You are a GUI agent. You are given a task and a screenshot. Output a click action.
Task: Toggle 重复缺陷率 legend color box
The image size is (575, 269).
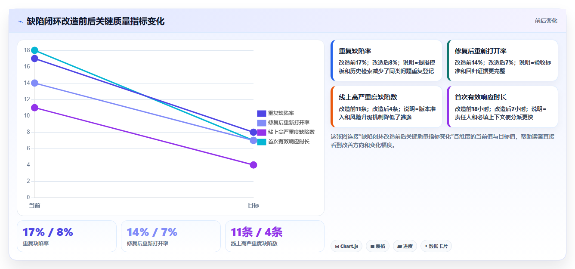[x=262, y=113]
